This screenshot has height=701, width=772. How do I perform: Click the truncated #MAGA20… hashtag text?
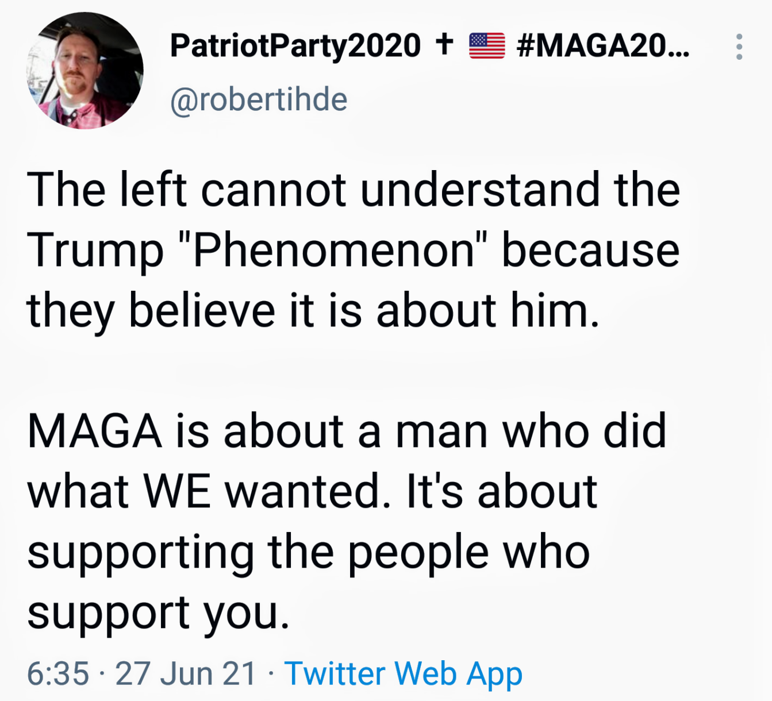603,46
